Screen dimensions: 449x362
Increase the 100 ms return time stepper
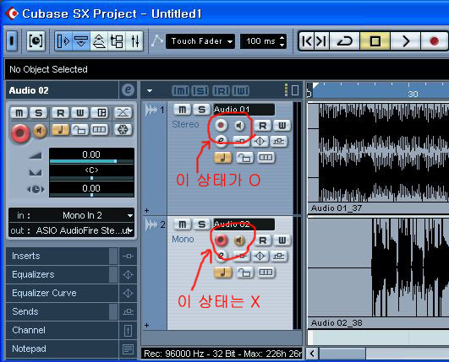click(x=282, y=38)
